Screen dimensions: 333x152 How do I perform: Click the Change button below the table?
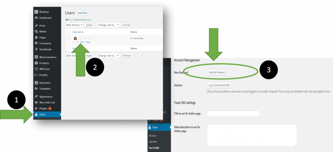[x=127, y=55]
